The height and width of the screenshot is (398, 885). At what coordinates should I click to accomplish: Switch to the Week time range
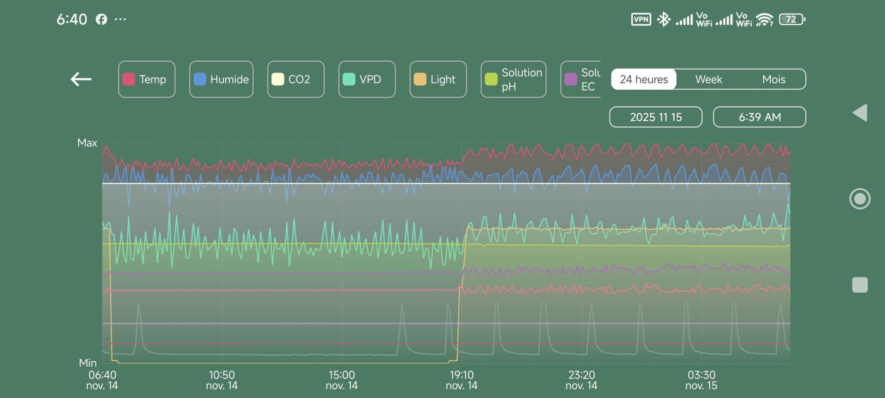click(708, 79)
